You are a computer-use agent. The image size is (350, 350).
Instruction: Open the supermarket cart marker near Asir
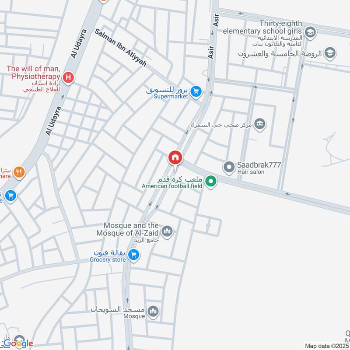[x=196, y=92]
